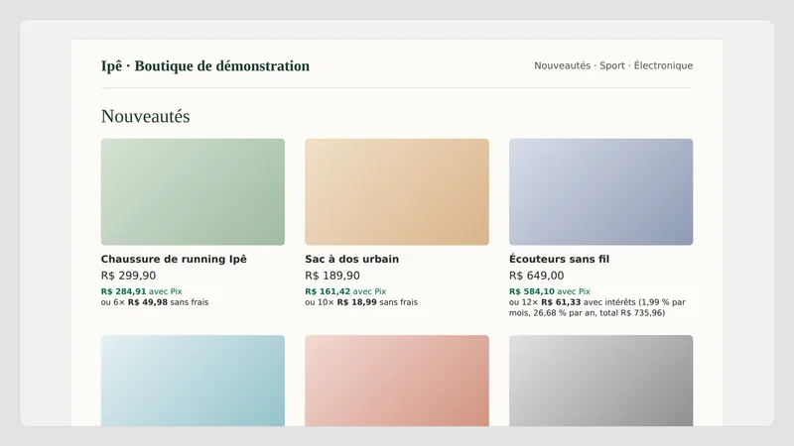The image size is (794, 446).
Task: Click the R$ 584,10 avec Pix offer
Action: (550, 291)
